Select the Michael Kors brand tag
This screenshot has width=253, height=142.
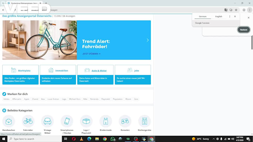tap(75, 99)
